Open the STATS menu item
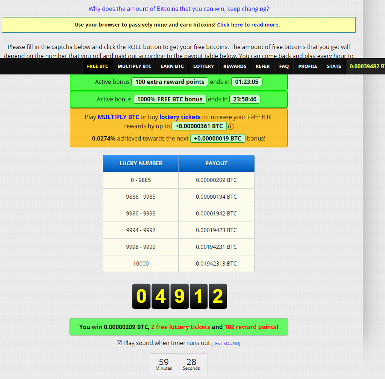 coord(334,66)
